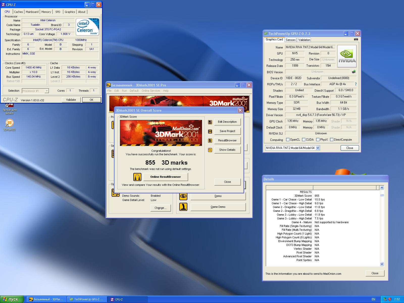The width and height of the screenshot is (404, 303).
Task: Click the Bus Interface question mark icon
Action: 356,84
